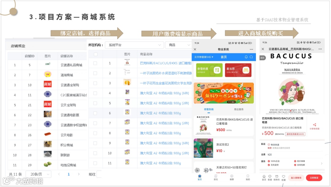Open the 系统平台 organization dropdown
331x187 pixels.
tap(135, 45)
